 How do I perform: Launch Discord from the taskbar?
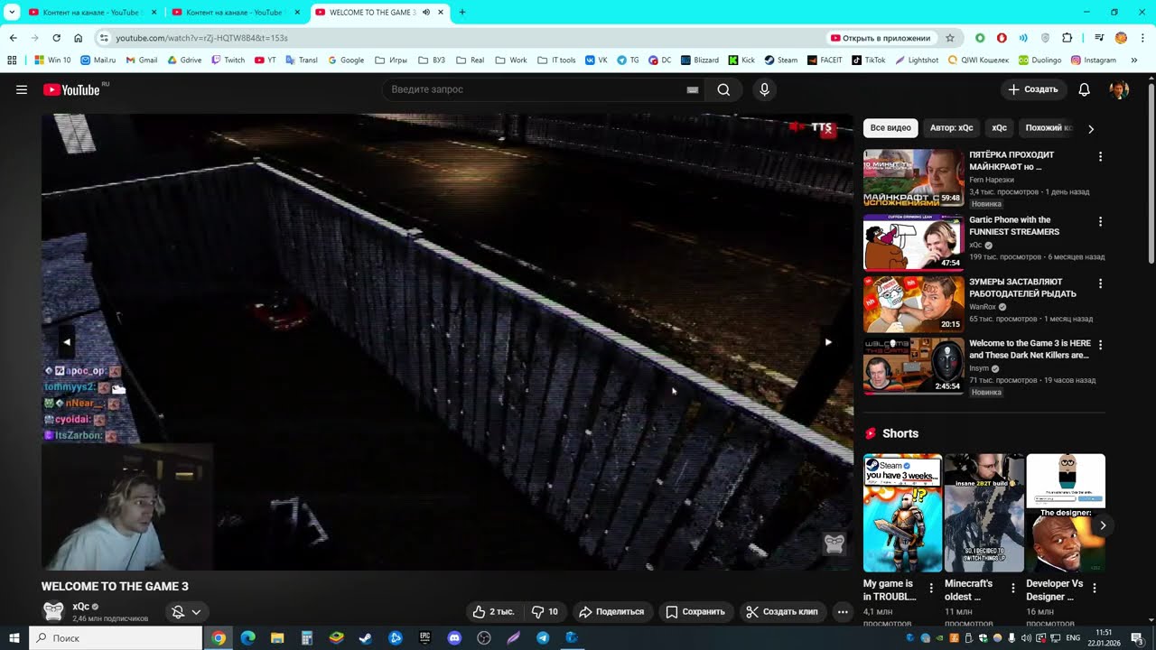(454, 637)
